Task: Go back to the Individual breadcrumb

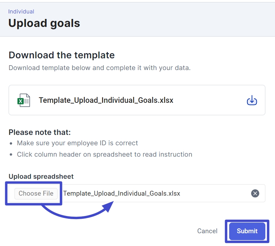Action: [21, 12]
